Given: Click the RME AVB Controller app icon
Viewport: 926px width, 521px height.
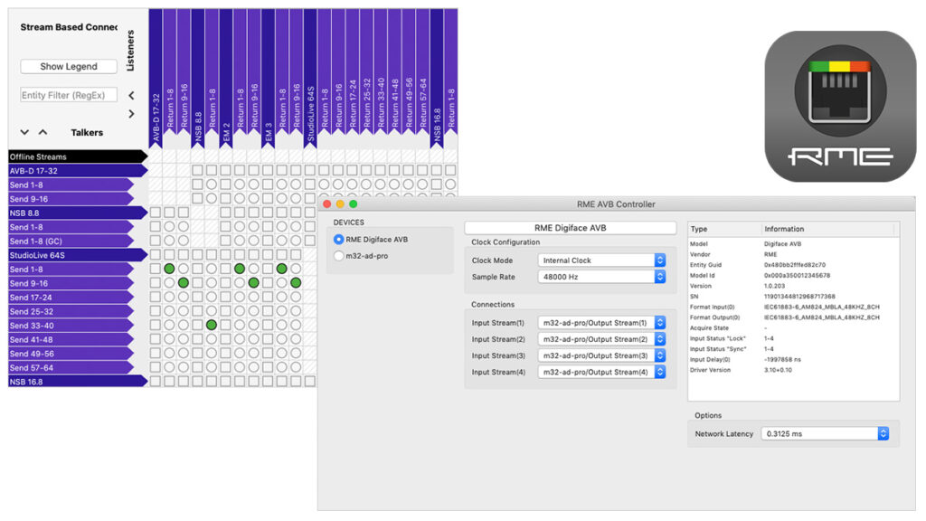Looking at the screenshot, I should tap(839, 107).
